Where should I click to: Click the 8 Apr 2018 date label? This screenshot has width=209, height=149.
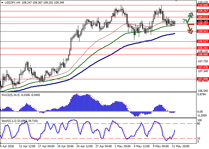(x=7, y=147)
